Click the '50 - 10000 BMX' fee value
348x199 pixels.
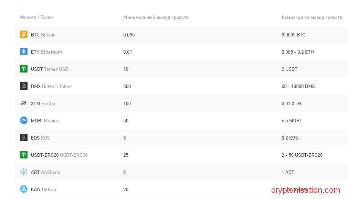coord(298,86)
